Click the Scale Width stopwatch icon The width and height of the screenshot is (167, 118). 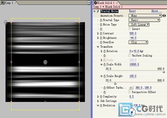(105, 65)
